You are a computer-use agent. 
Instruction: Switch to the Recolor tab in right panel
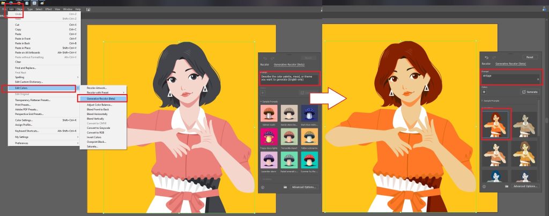point(486,64)
